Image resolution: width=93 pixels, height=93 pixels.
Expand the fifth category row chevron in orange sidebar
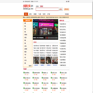[x=30, y=35]
